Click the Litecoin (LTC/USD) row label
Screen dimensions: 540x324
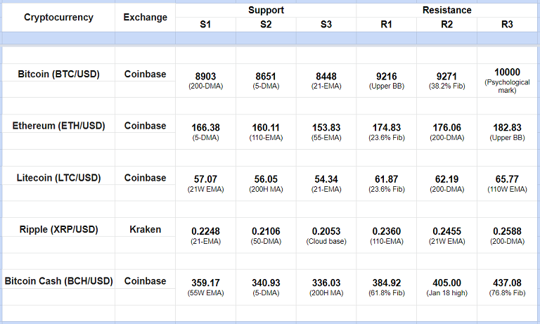point(58,178)
